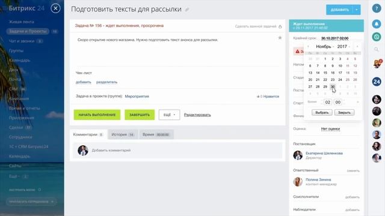Open the work time clock icon
The image size is (385, 216).
pos(377,37)
